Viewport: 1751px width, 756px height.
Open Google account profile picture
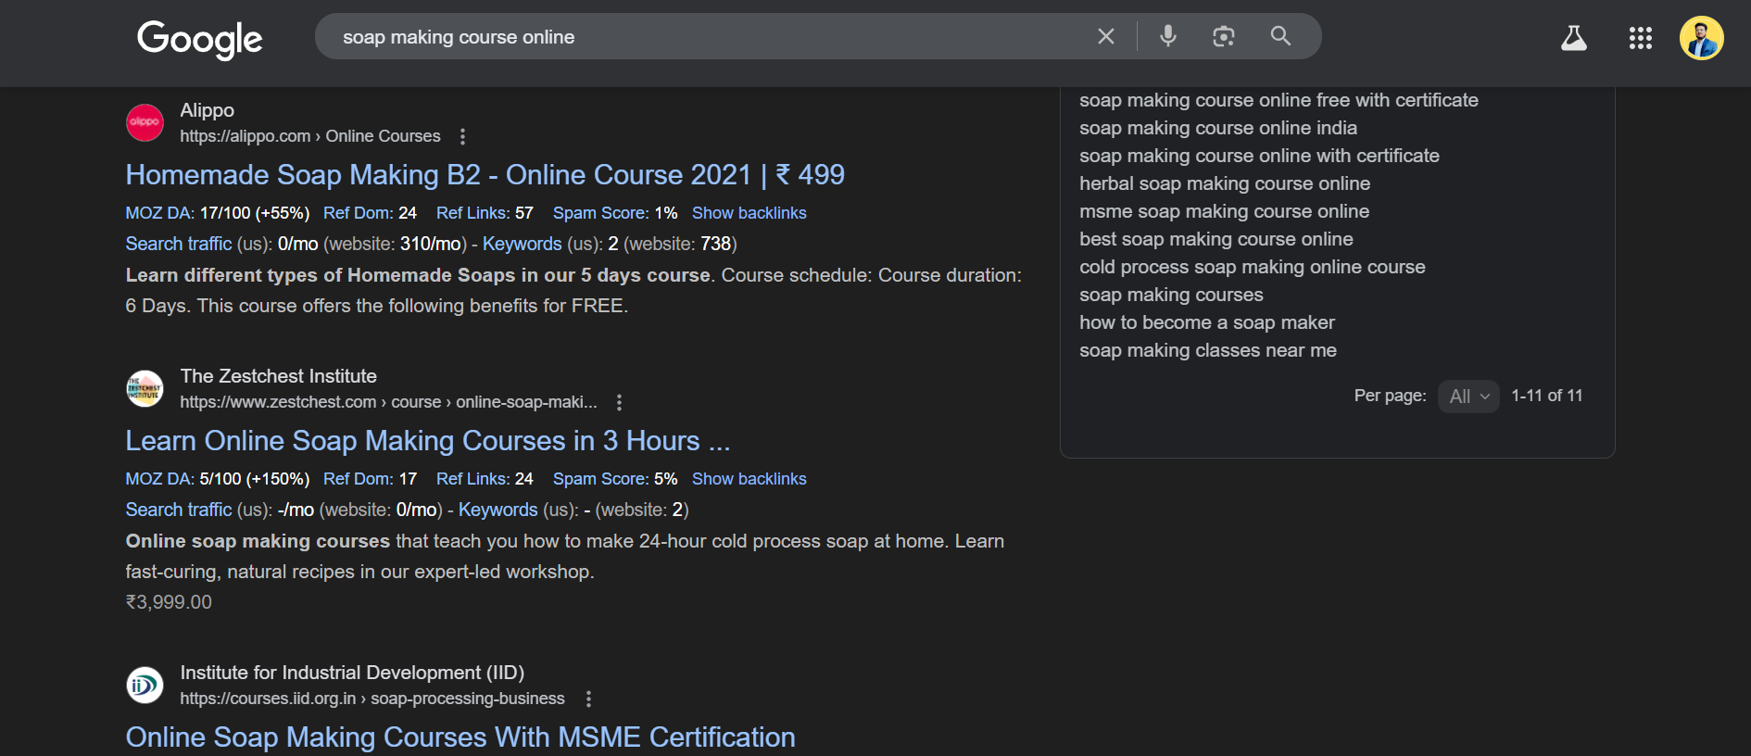click(x=1701, y=38)
